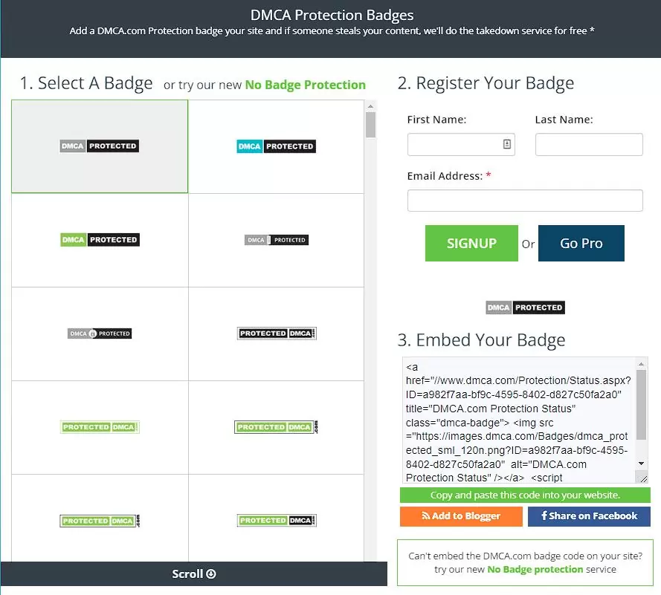Choose the green DMCA Protected badge

point(100,240)
